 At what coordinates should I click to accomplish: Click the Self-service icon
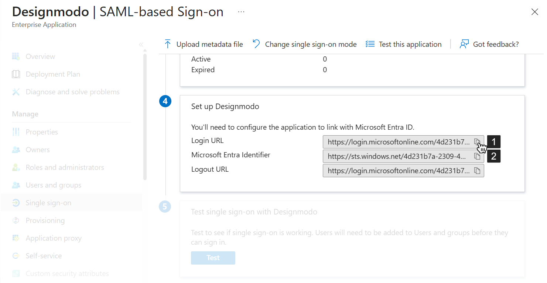click(x=16, y=256)
